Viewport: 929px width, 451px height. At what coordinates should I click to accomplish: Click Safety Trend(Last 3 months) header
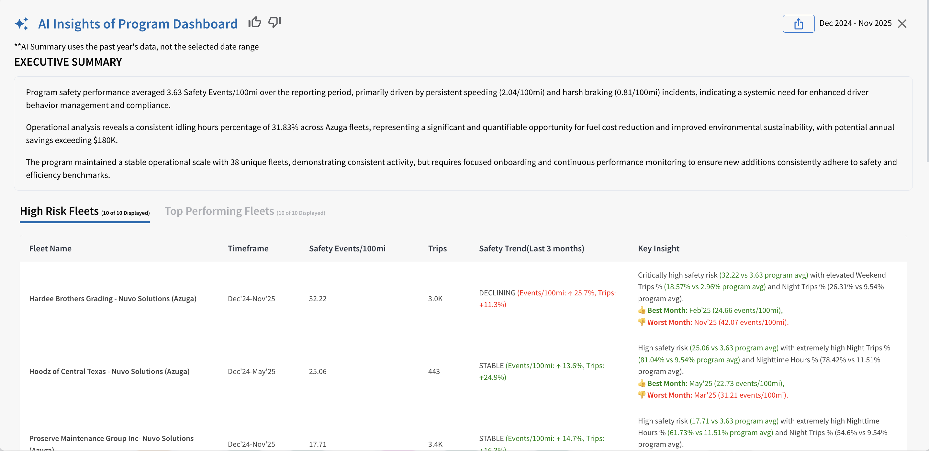pos(531,248)
